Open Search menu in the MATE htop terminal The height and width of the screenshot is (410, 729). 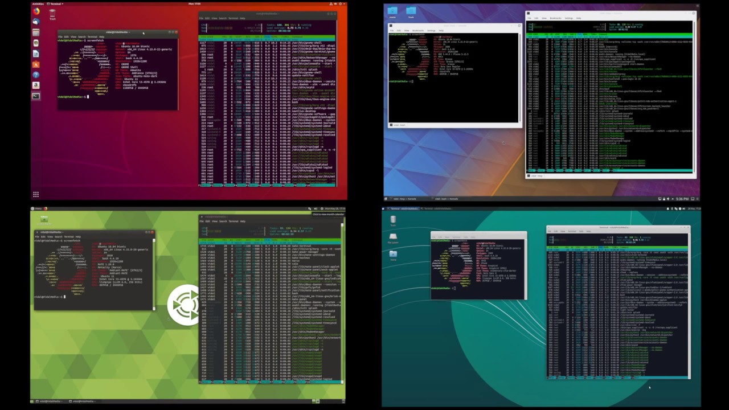pos(223,221)
